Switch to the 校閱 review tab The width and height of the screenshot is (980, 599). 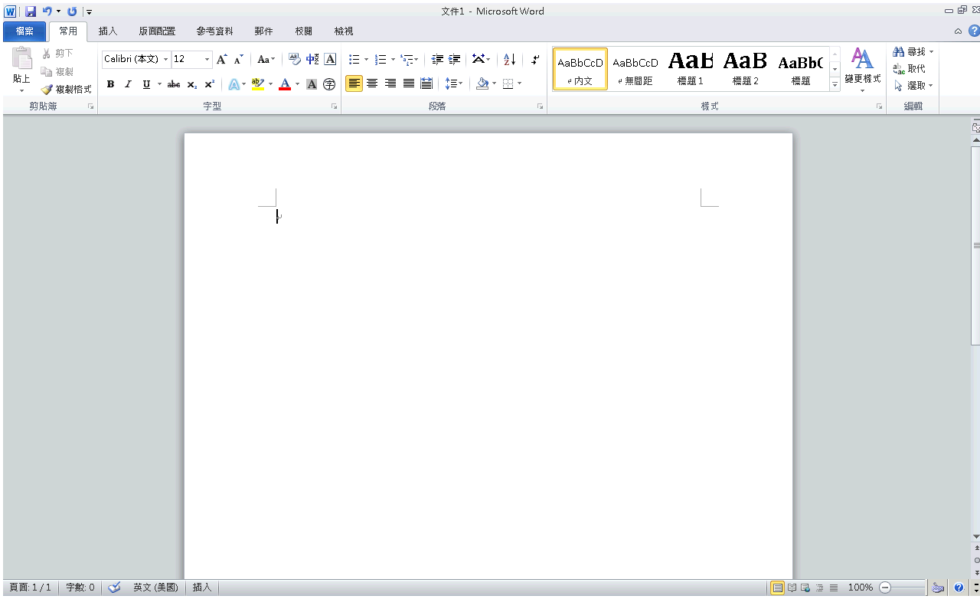303,31
